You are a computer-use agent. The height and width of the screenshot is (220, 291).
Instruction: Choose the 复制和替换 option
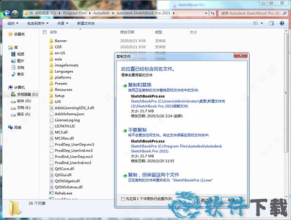point(139,85)
